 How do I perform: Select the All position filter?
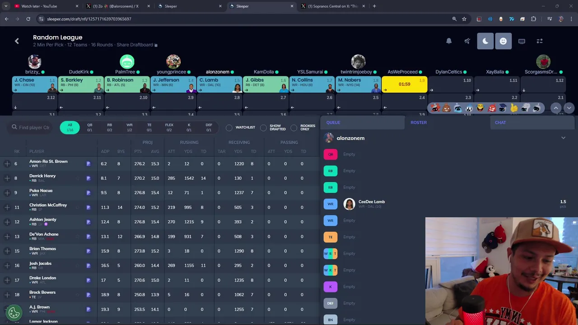(70, 127)
